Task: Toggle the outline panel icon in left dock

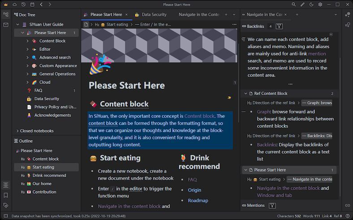Action: tap(6, 185)
